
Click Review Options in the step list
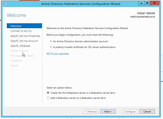click(x=19, y=51)
